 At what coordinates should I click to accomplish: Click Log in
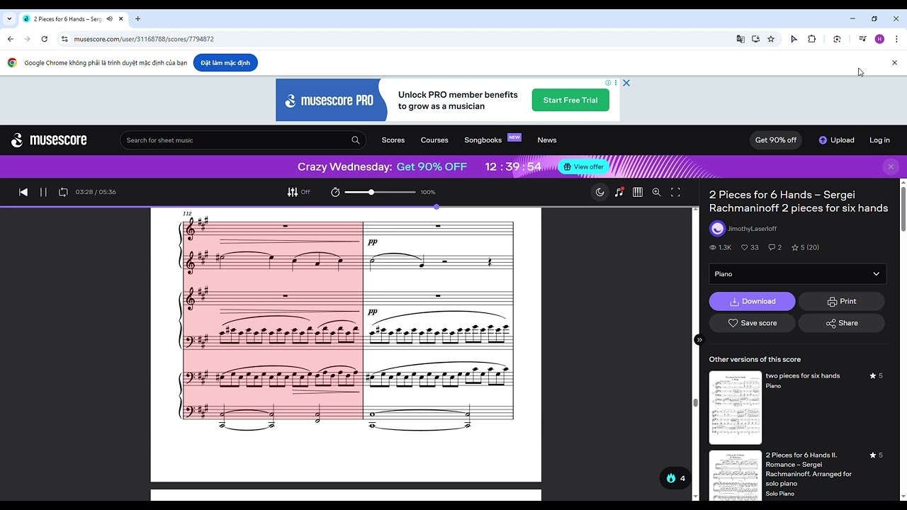click(879, 140)
